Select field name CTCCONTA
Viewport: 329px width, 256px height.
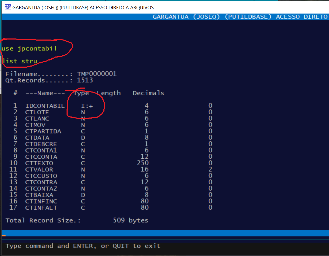pyautogui.click(x=41, y=157)
